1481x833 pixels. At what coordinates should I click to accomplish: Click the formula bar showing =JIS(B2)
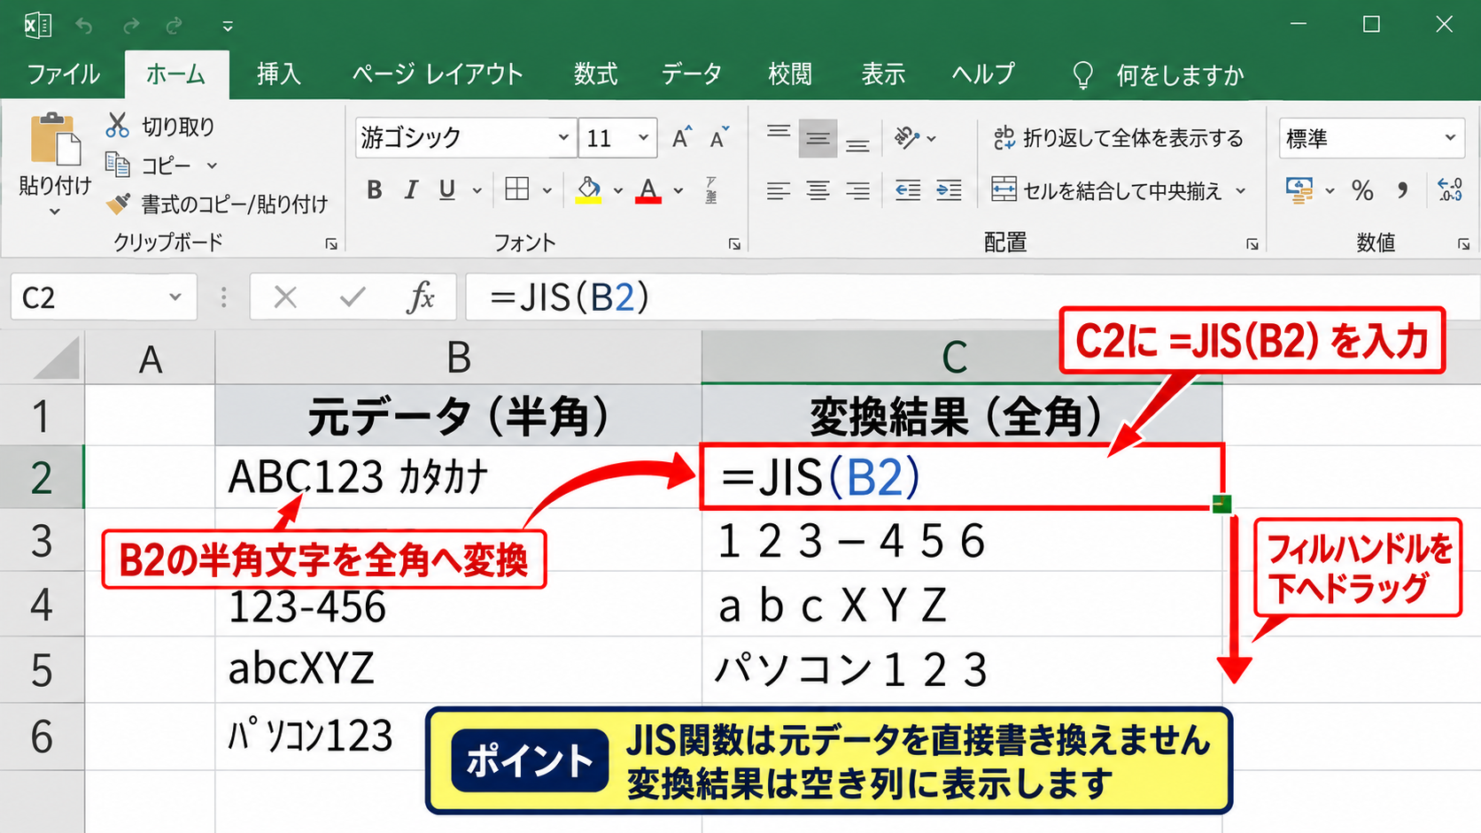pyautogui.click(x=973, y=297)
